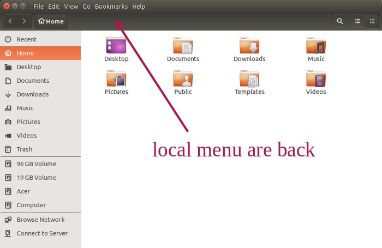Open Videos from the sidebar
This screenshot has height=248, width=382.
click(x=40, y=136)
